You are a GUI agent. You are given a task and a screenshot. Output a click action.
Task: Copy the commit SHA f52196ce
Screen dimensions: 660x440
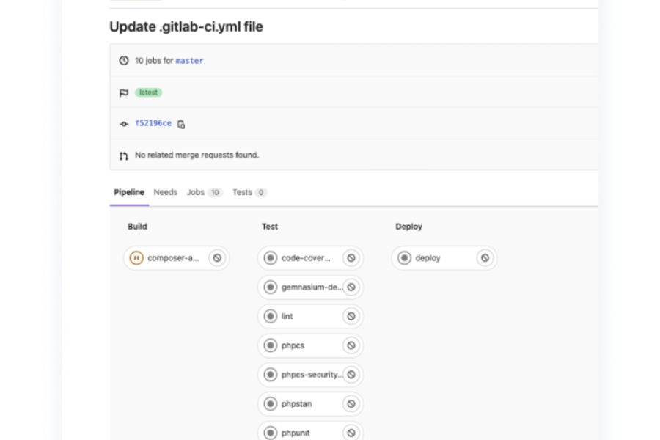coord(181,124)
